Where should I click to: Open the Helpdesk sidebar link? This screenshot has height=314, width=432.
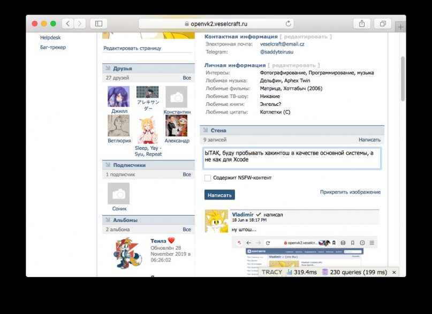point(50,37)
